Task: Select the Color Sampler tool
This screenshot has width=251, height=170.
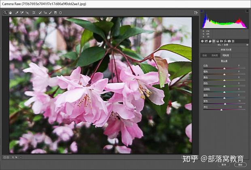Action: pyautogui.click(x=22, y=13)
